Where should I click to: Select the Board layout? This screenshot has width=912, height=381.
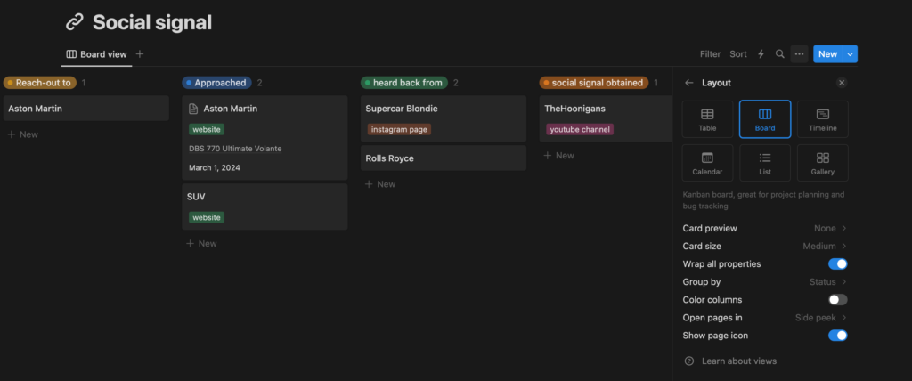coord(765,119)
